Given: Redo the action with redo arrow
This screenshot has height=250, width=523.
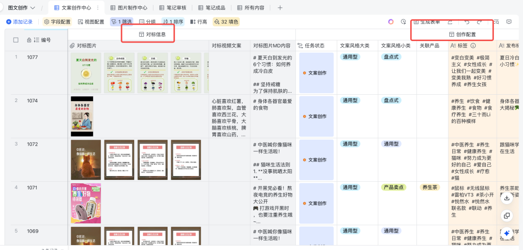Looking at the screenshot, I should (479, 22).
